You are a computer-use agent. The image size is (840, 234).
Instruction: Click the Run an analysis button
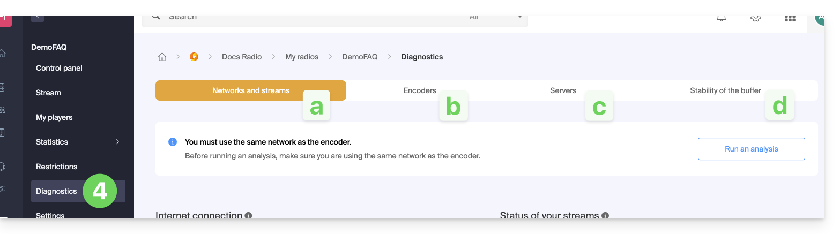pyautogui.click(x=751, y=149)
